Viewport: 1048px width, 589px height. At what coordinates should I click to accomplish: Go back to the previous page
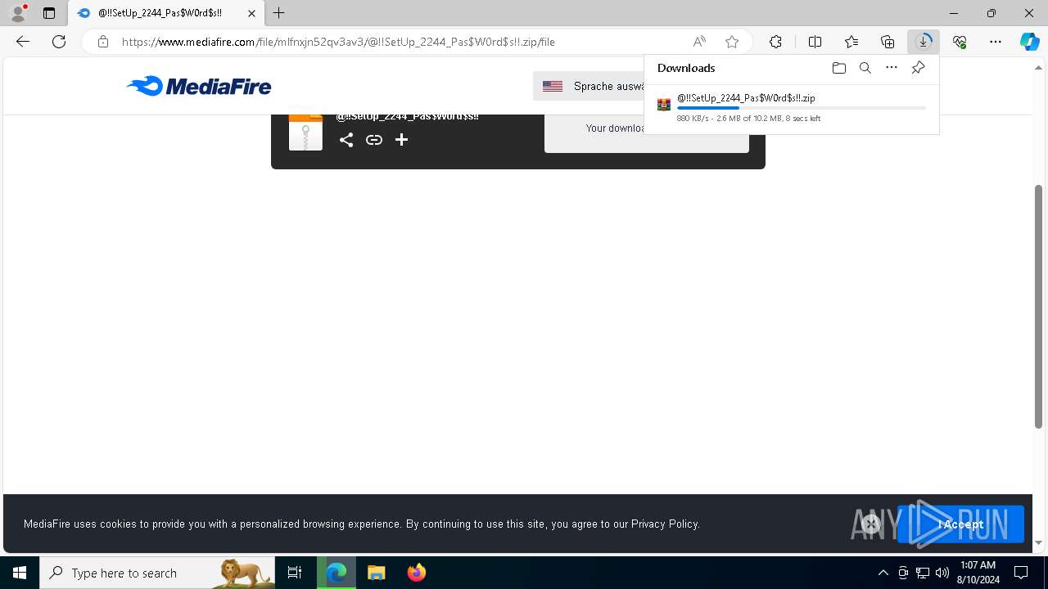pyautogui.click(x=23, y=42)
